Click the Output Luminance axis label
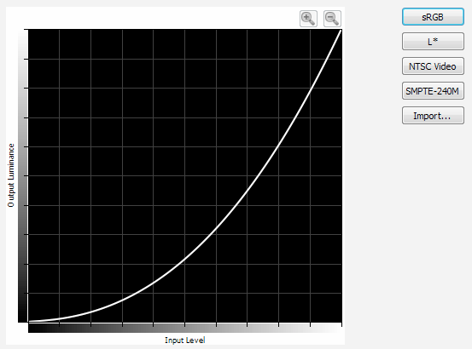The height and width of the screenshot is (349, 472). 11,175
